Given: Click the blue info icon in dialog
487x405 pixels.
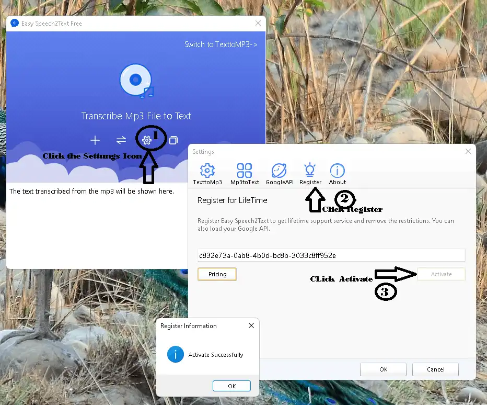Looking at the screenshot, I should point(176,354).
